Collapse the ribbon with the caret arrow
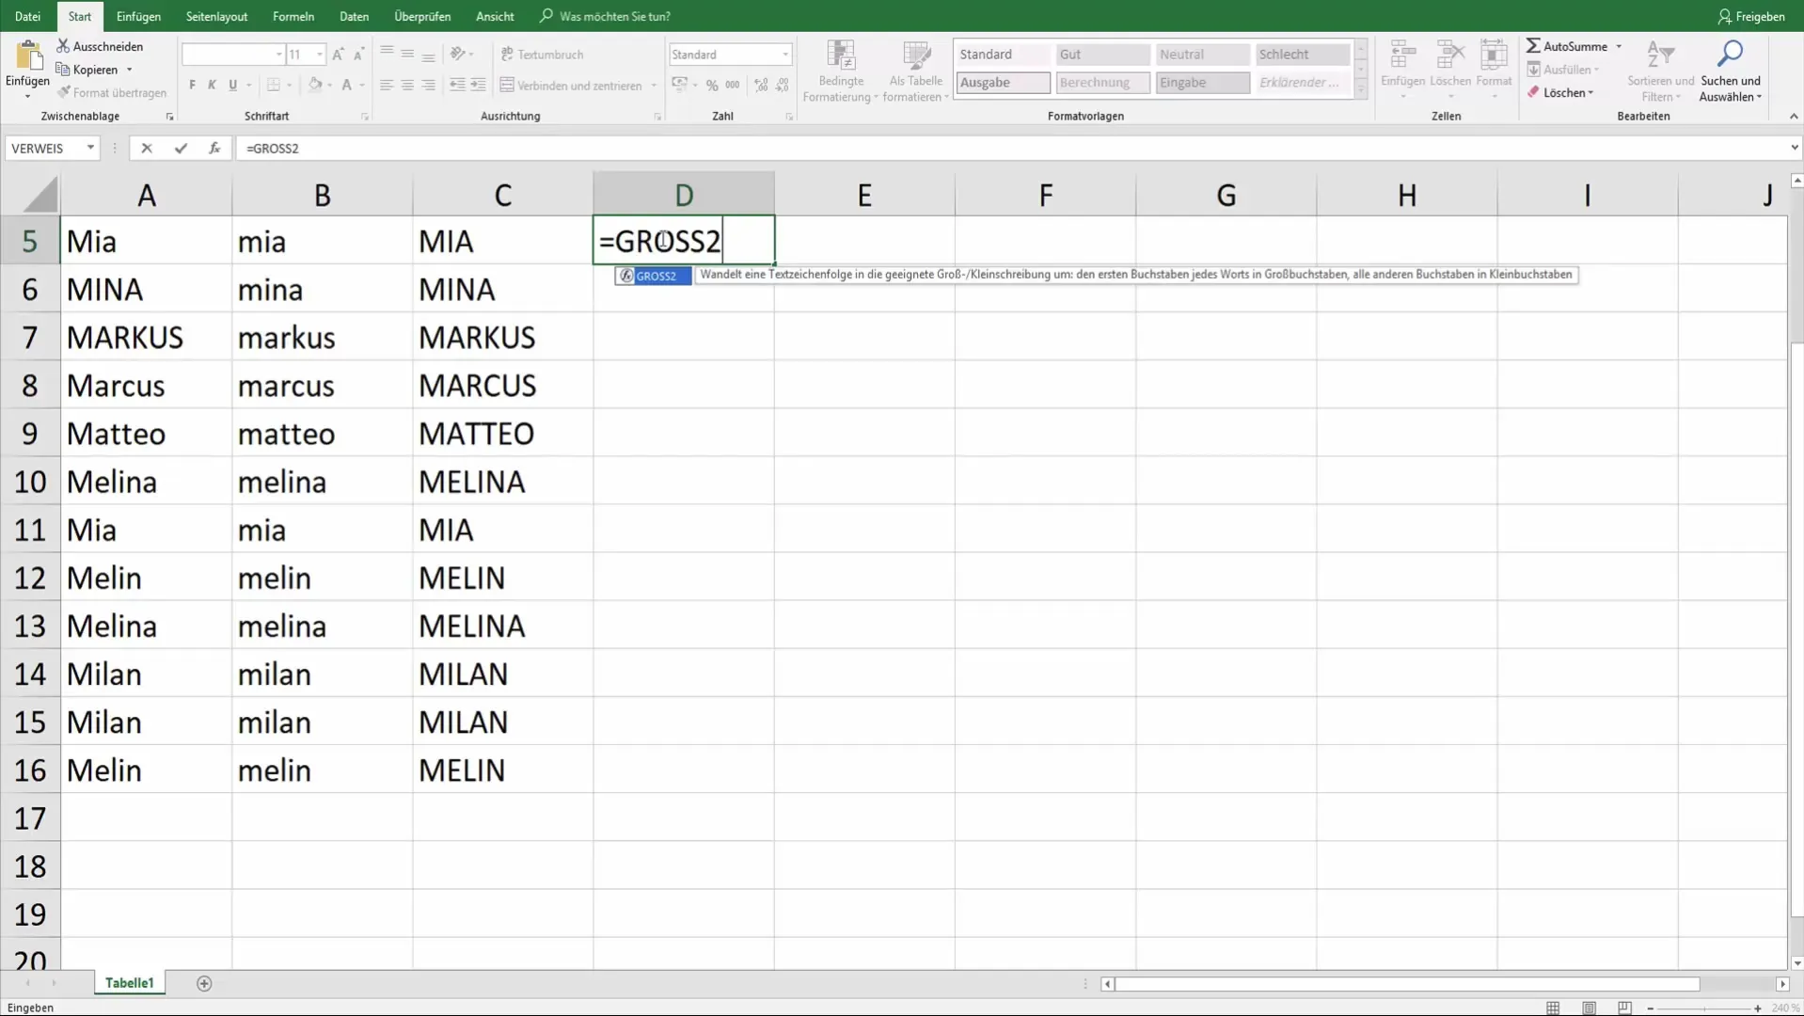The image size is (1804, 1016). tap(1793, 116)
